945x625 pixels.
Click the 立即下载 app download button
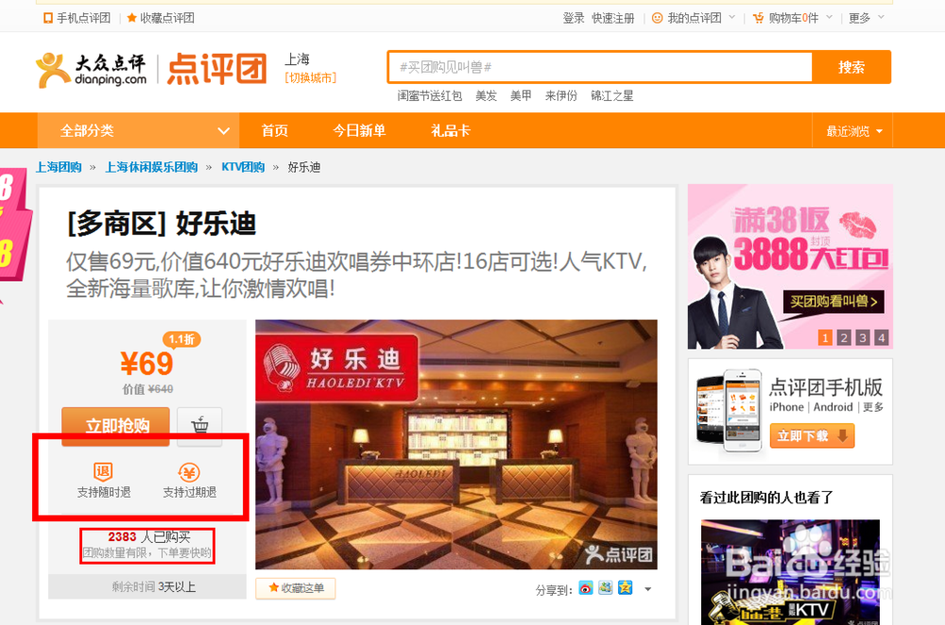click(x=812, y=435)
